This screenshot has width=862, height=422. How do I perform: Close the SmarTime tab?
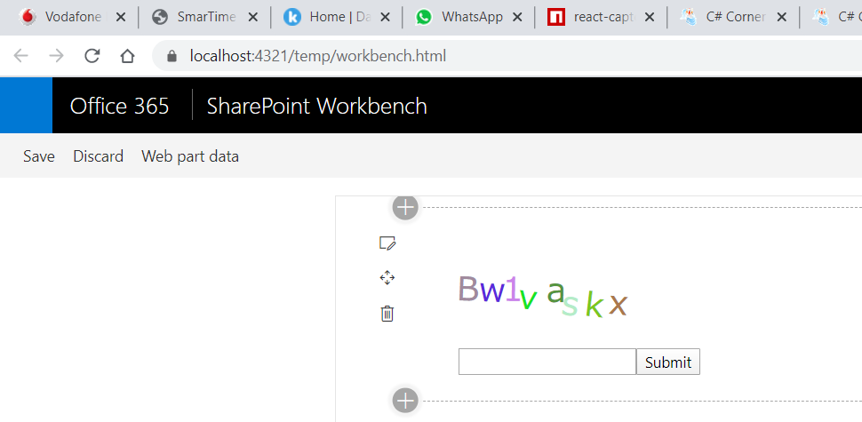point(253,18)
